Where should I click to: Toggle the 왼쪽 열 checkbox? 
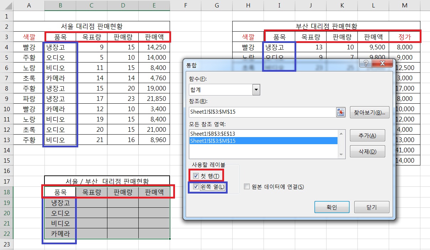coord(196,187)
